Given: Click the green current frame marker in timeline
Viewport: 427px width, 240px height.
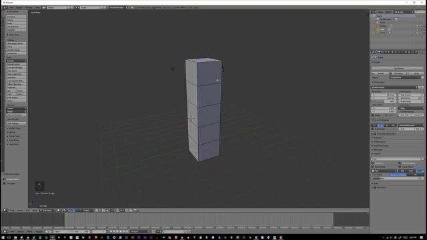Looking at the screenshot, I should (65, 219).
